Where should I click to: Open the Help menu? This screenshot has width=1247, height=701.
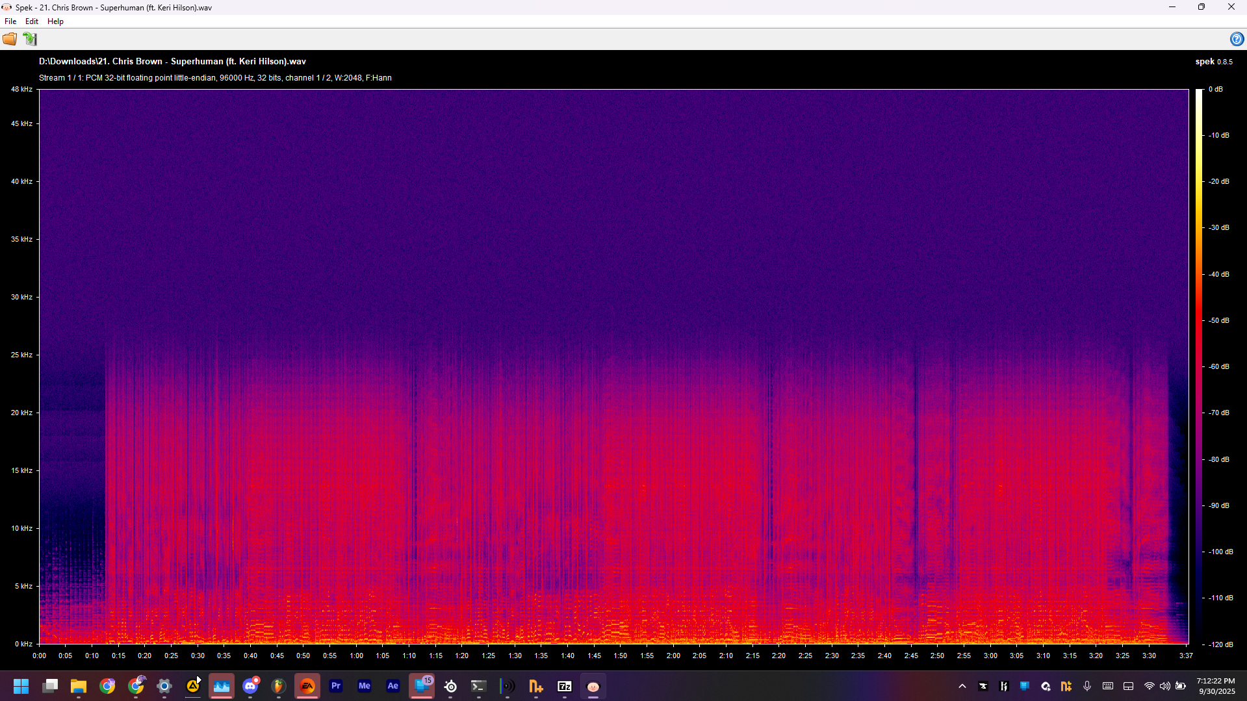coord(55,21)
